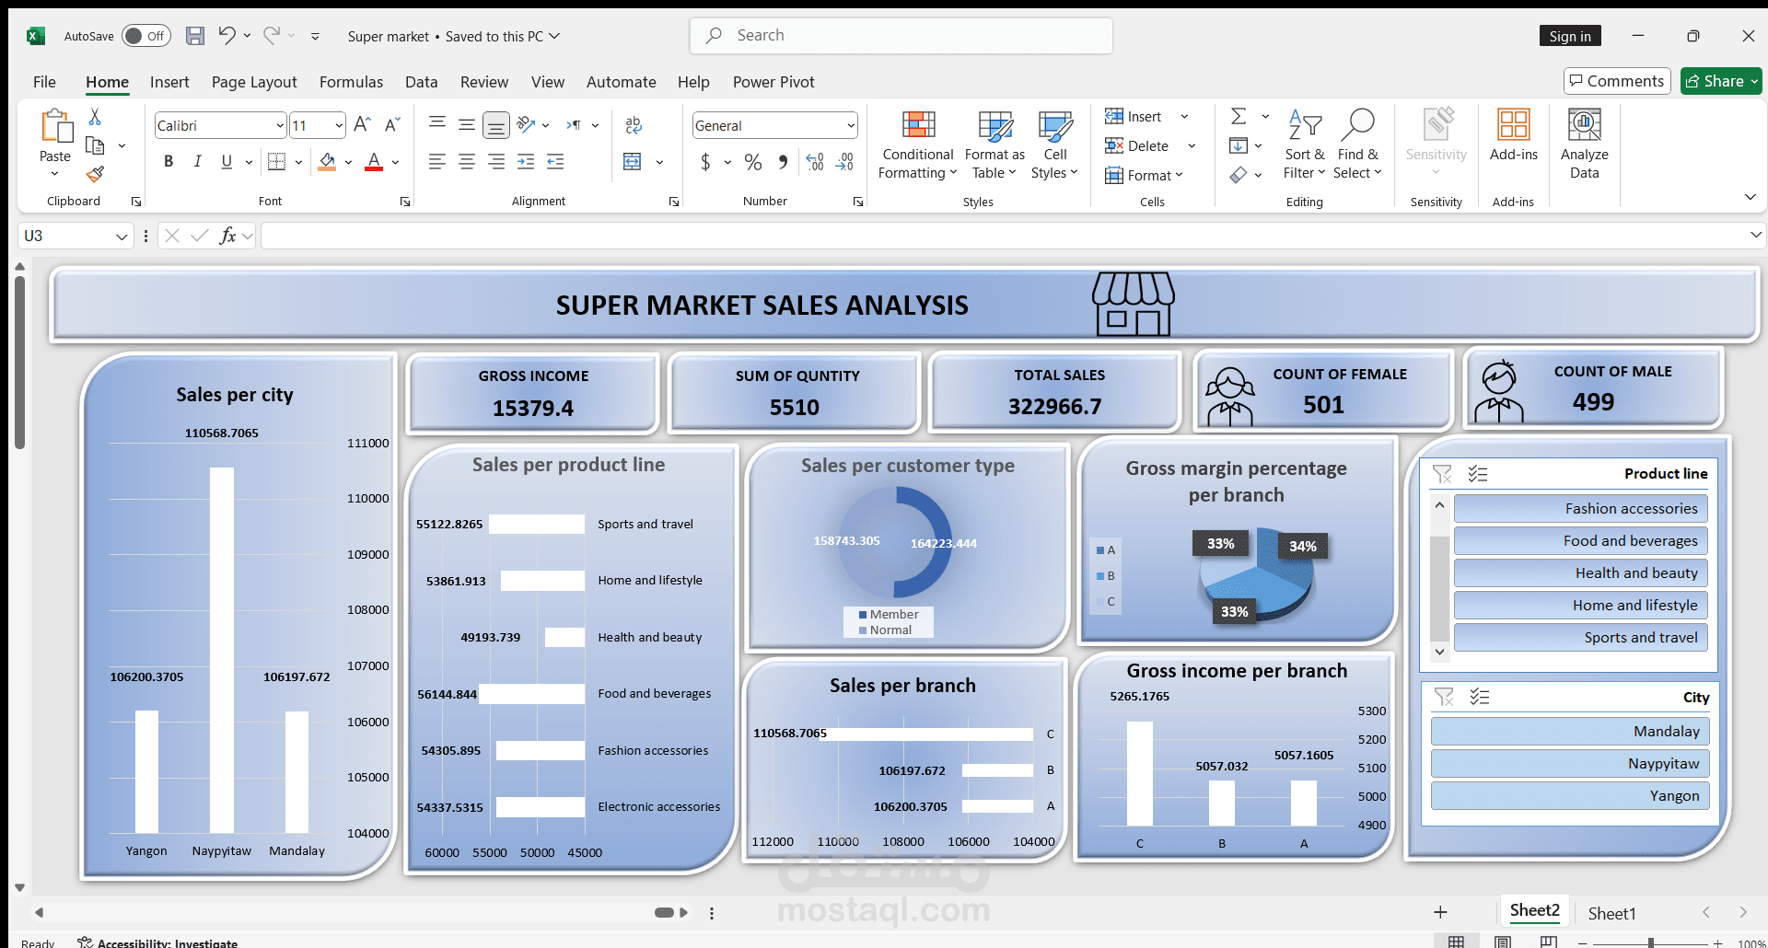Open the Fill Color dropdown arrow
The image size is (1768, 948).
pyautogui.click(x=346, y=162)
